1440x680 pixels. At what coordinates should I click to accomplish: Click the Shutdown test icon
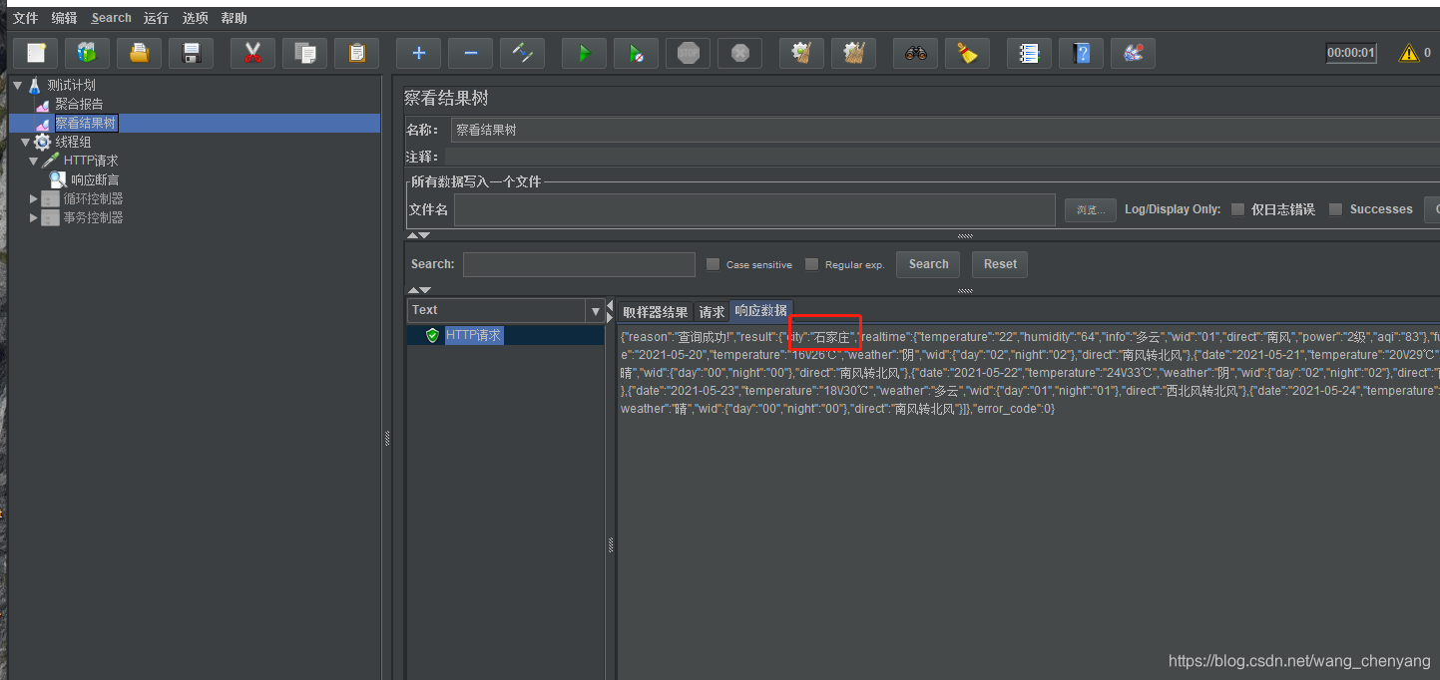tap(740, 53)
